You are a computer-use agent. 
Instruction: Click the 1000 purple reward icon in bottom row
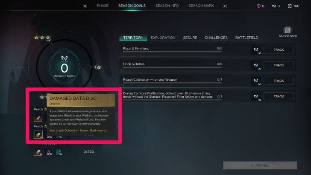click(x=48, y=152)
